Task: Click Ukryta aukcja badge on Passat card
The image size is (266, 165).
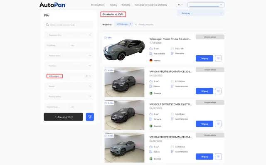Action: pos(210,37)
